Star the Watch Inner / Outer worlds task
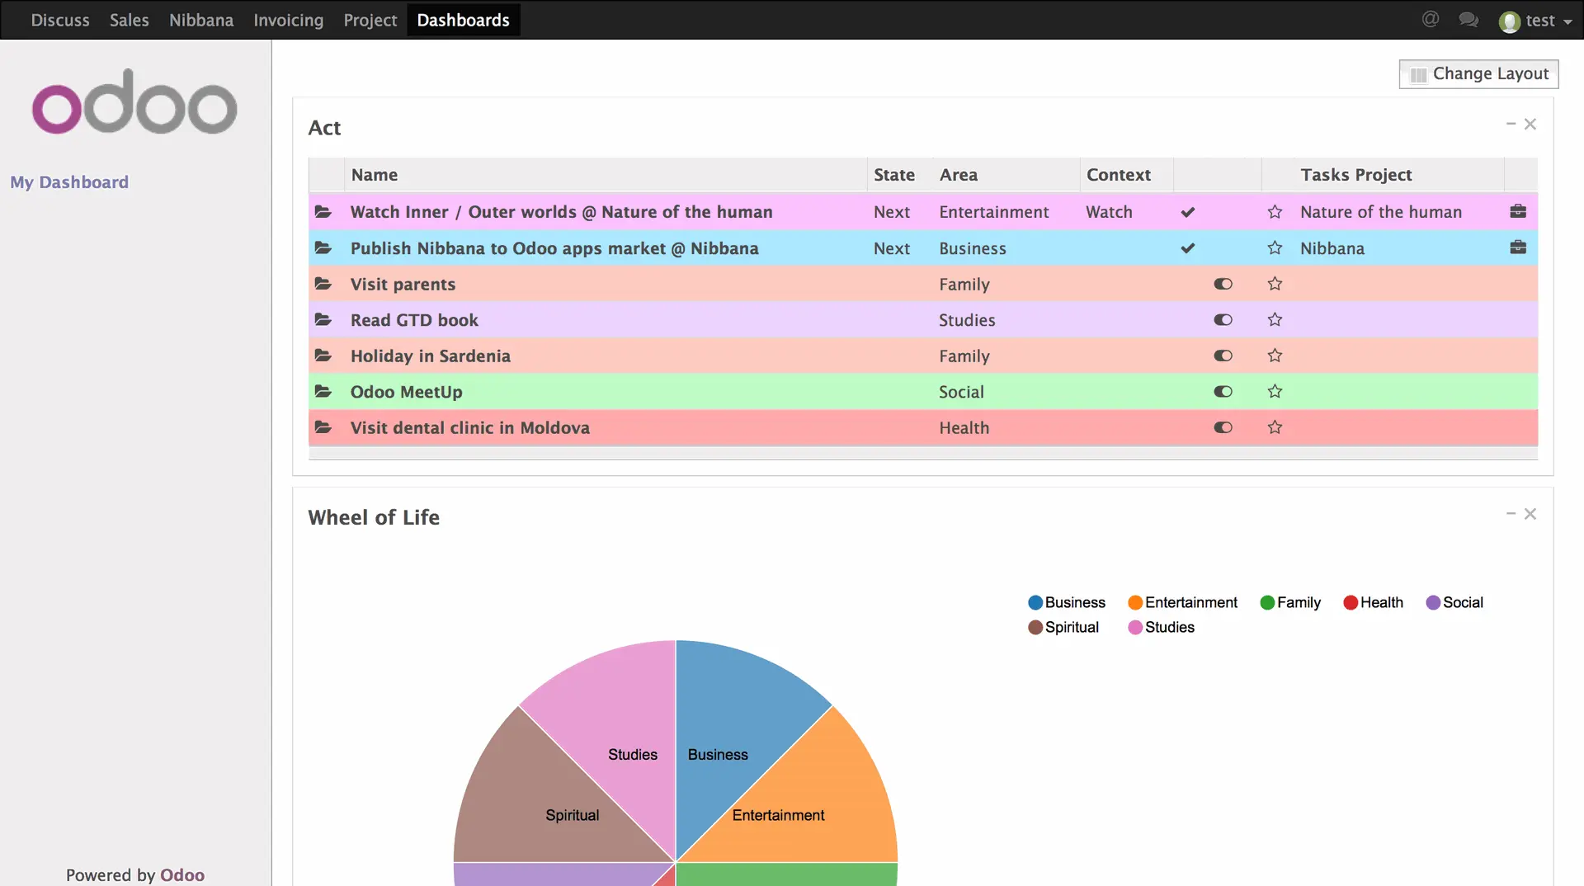The image size is (1584, 886). (1275, 212)
